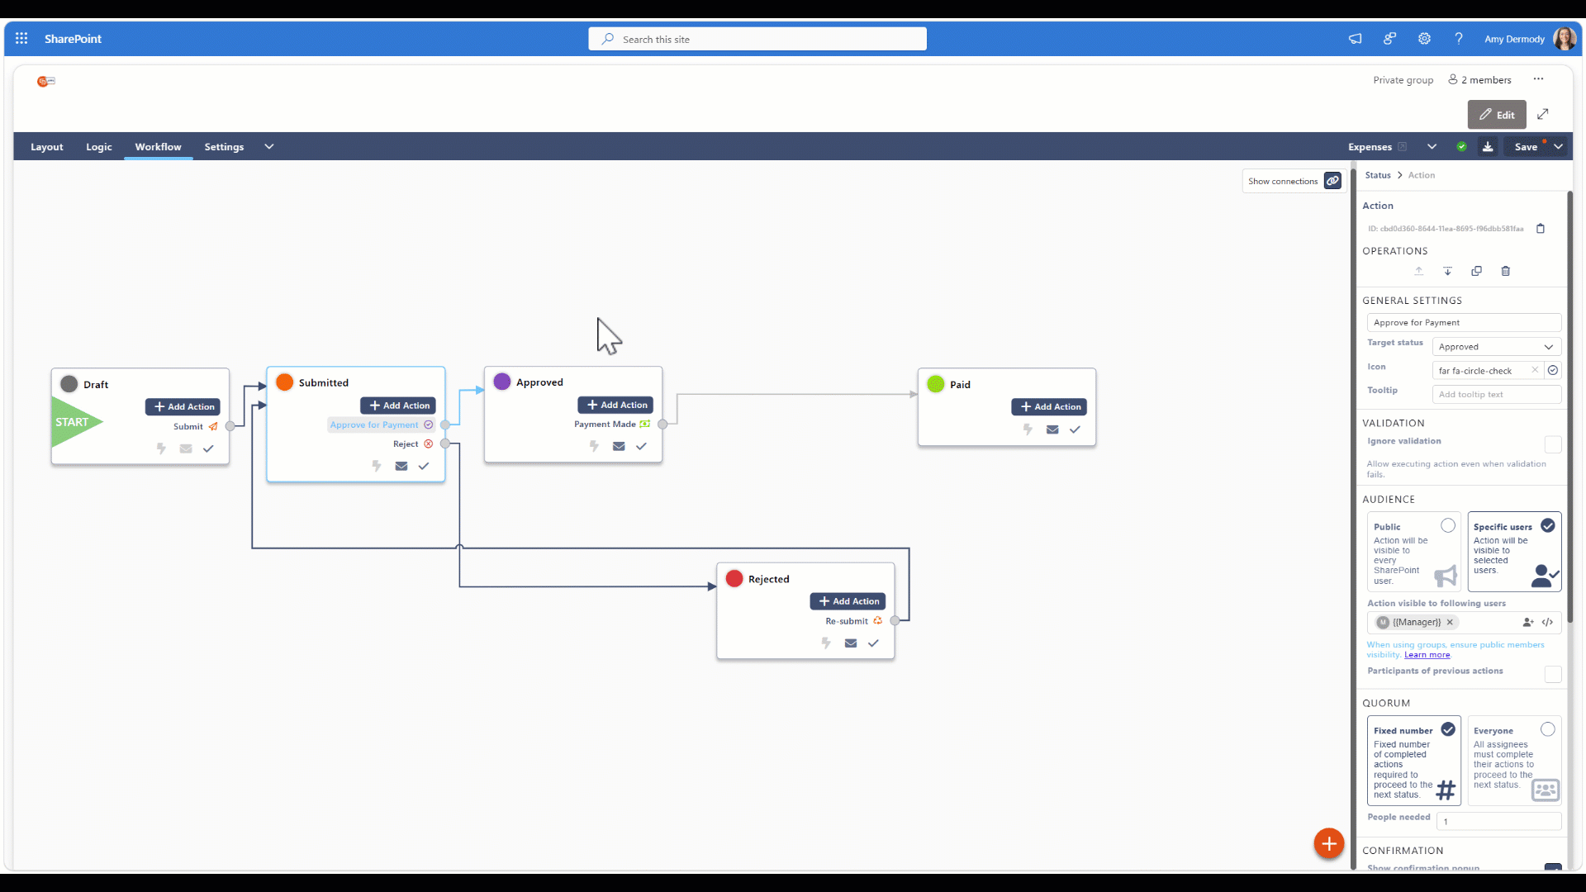The width and height of the screenshot is (1586, 892).
Task: Expand the Save options chevron
Action: (x=1558, y=147)
